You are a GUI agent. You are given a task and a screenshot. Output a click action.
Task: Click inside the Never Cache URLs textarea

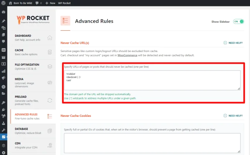152,80
